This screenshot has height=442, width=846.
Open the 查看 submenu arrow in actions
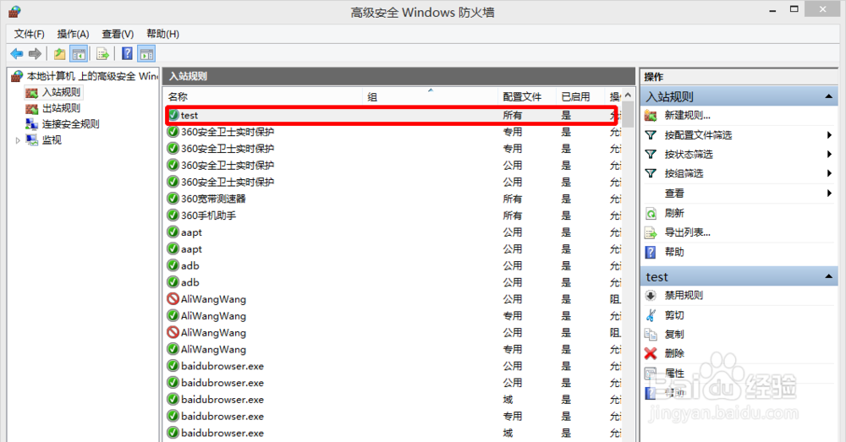(x=829, y=193)
